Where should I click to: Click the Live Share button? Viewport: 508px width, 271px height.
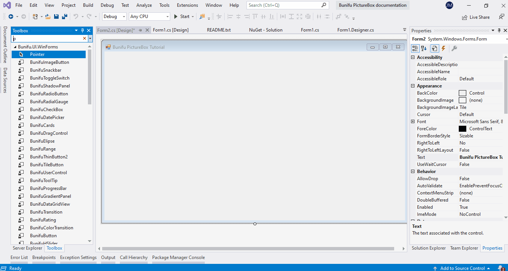coord(476,17)
